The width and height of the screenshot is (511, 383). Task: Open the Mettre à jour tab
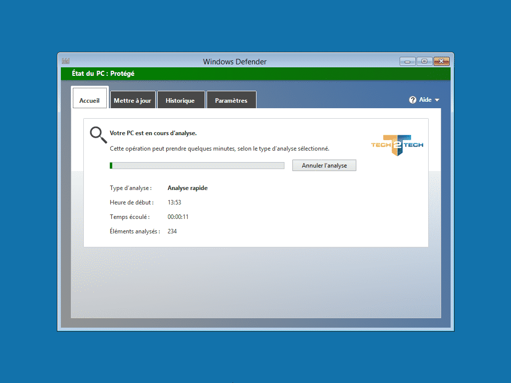tap(133, 100)
